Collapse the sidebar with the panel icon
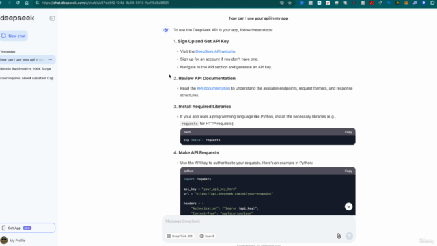 point(52,18)
